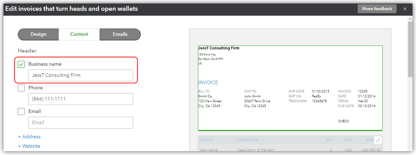Viewport: 416px width, 155px height.
Task: Click the Smith Co. bill-to name
Action: pyautogui.click(x=205, y=96)
